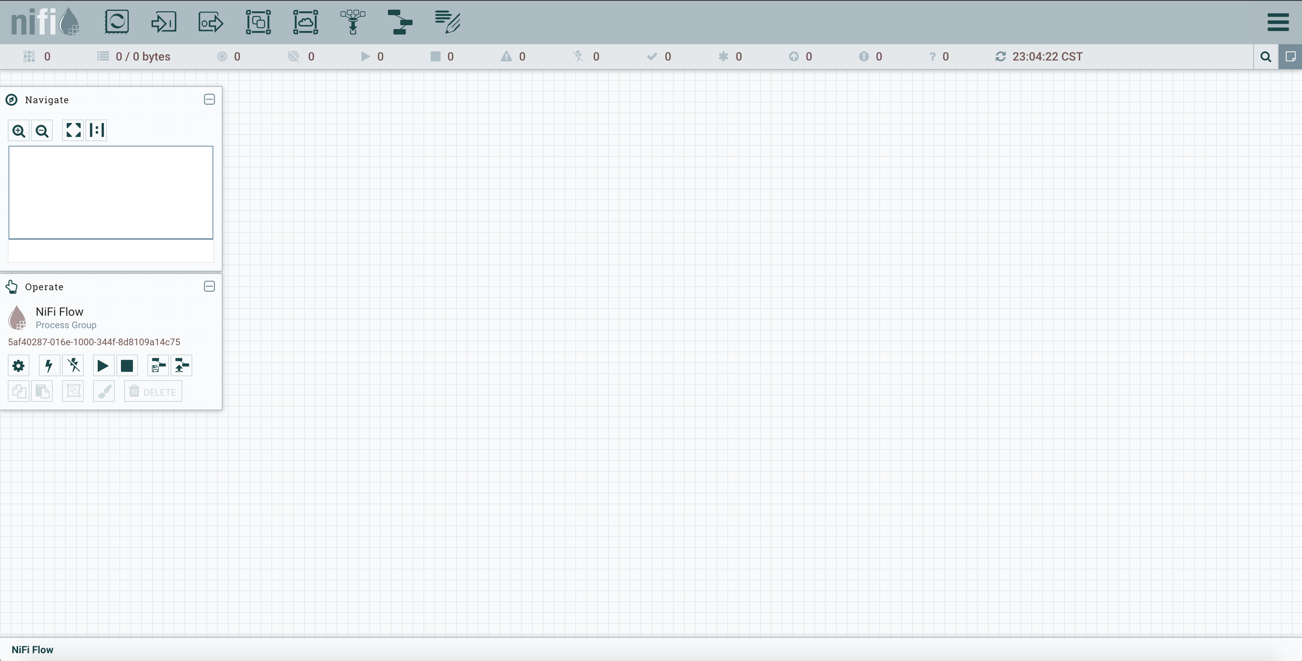
Task: Click the zoom in magnifier button
Action: [x=19, y=131]
